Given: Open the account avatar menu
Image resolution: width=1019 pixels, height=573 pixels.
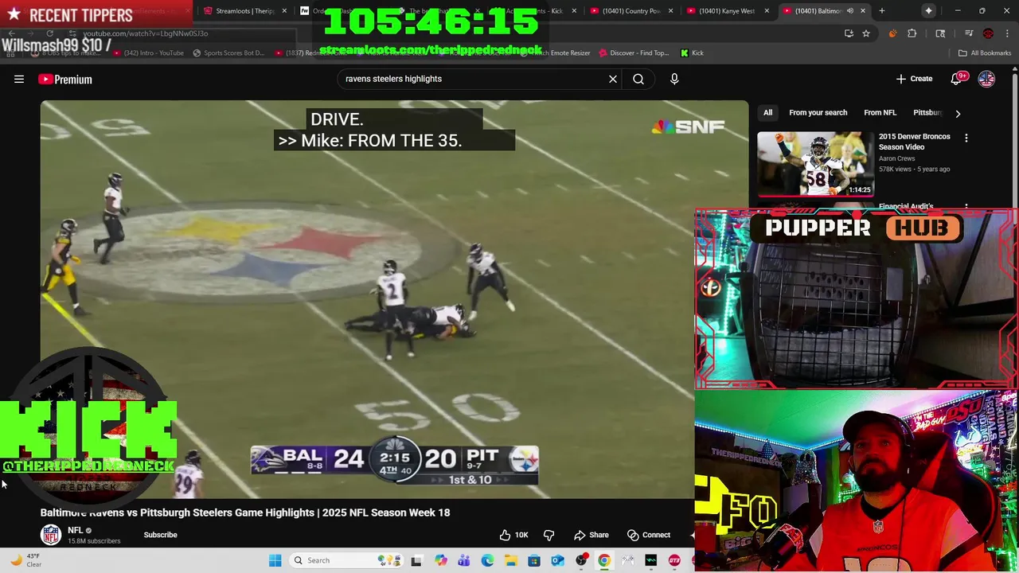Looking at the screenshot, I should click(x=986, y=79).
